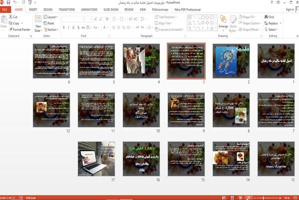
Task: Go to the VIEW tab
Action: click(143, 9)
